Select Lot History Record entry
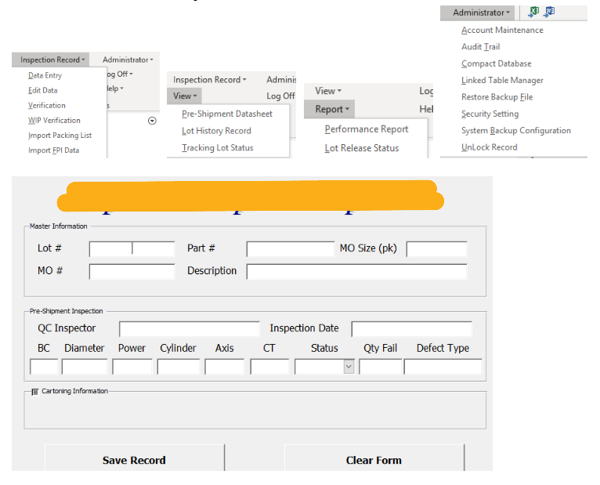This screenshot has height=485, width=600. 216,131
